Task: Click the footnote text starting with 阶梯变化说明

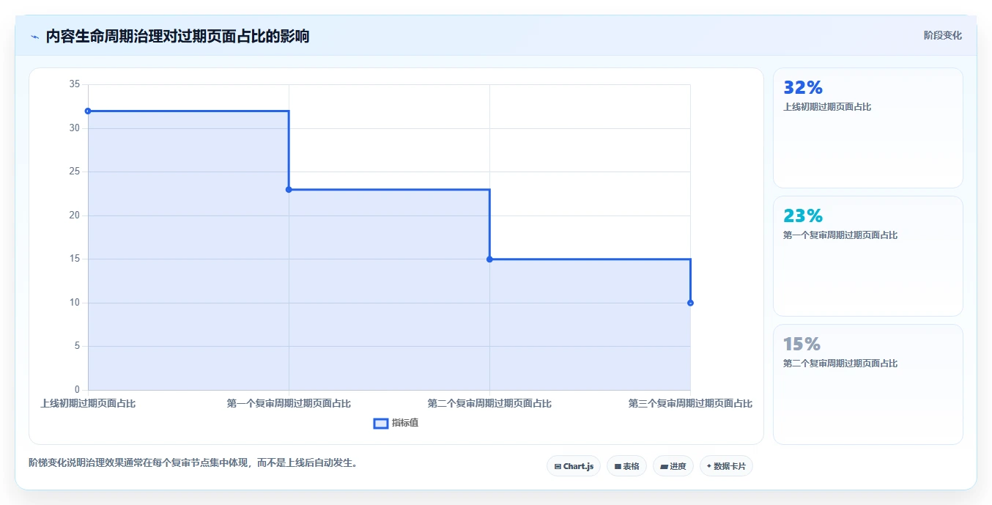Action: tap(193, 462)
